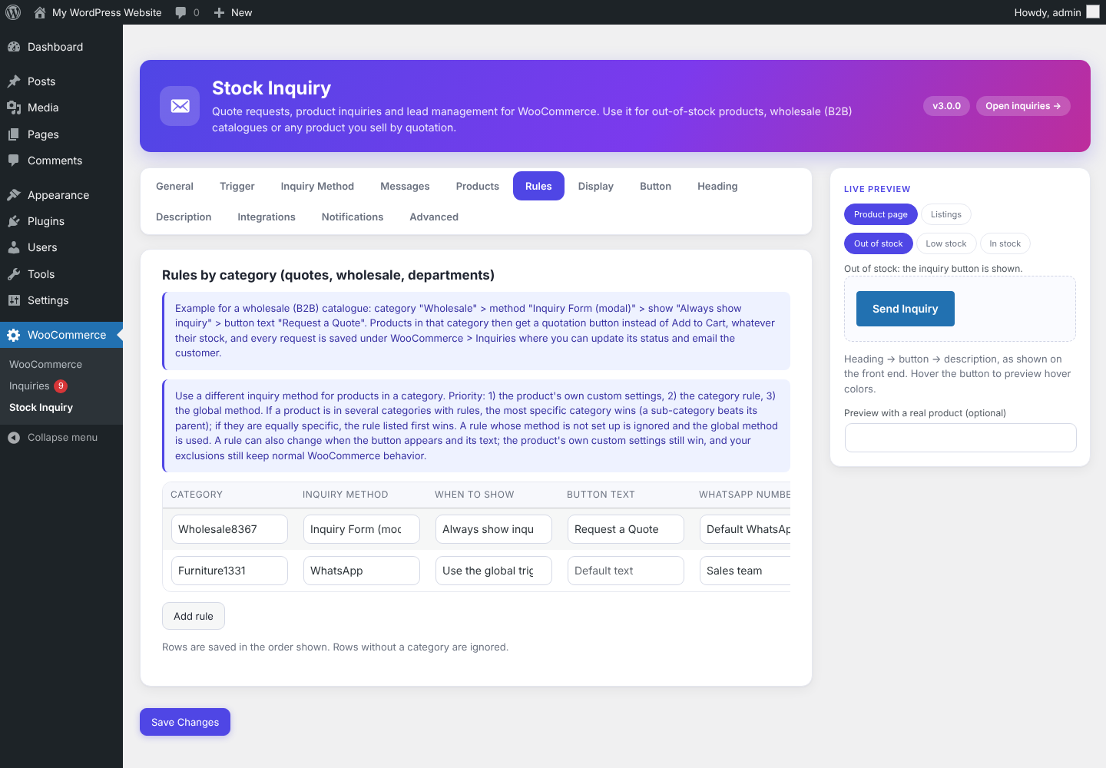
Task: Click the Pages icon in sidebar
Action: point(14,134)
